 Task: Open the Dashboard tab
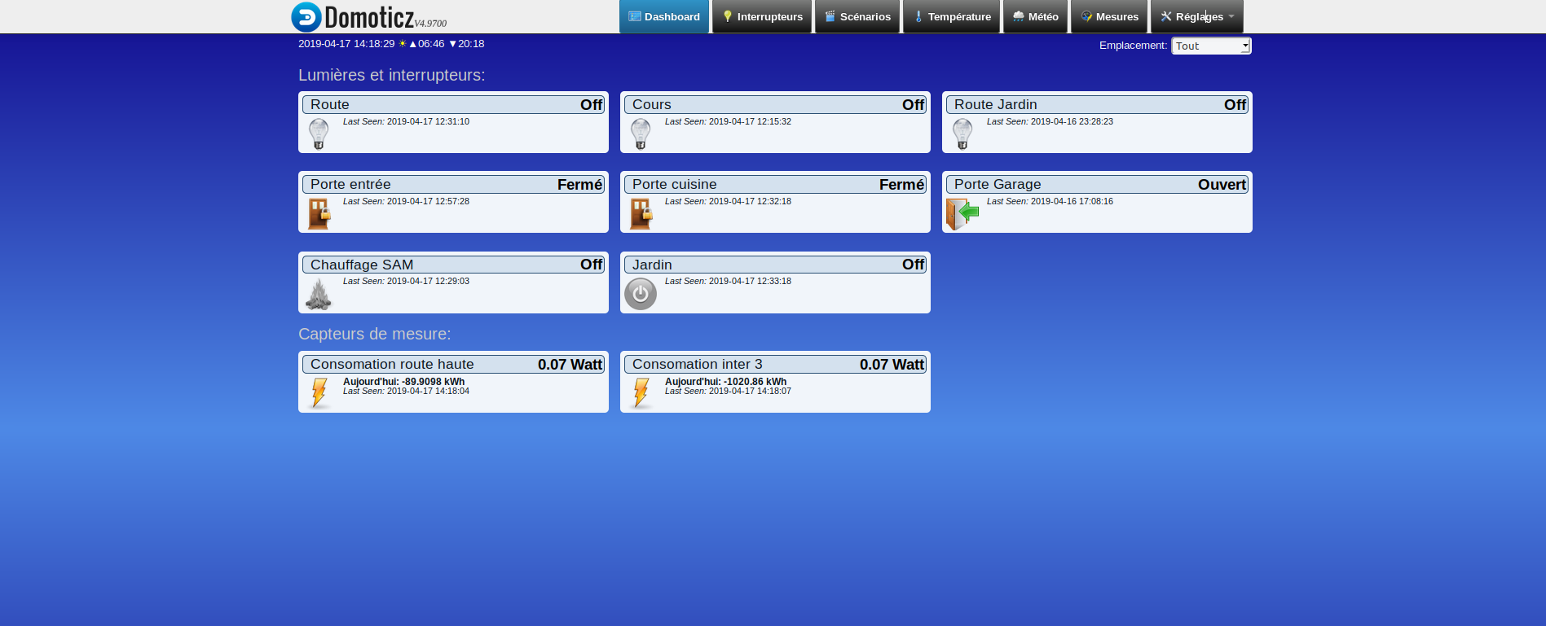pyautogui.click(x=664, y=16)
